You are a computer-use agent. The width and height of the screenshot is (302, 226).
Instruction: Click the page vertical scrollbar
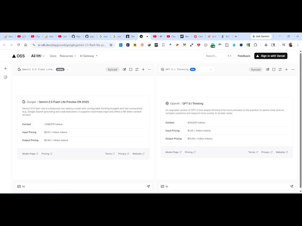(x=301, y=121)
